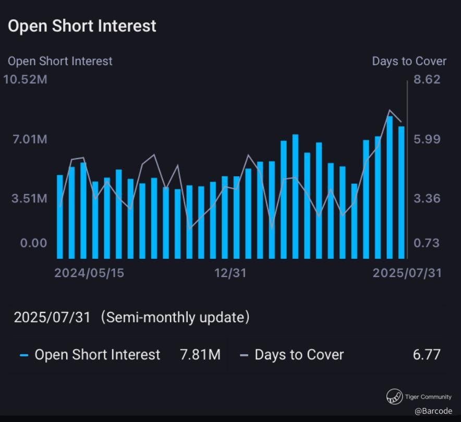The height and width of the screenshot is (422, 461).
Task: Click the 6.77 days to cover value
Action: 427,355
